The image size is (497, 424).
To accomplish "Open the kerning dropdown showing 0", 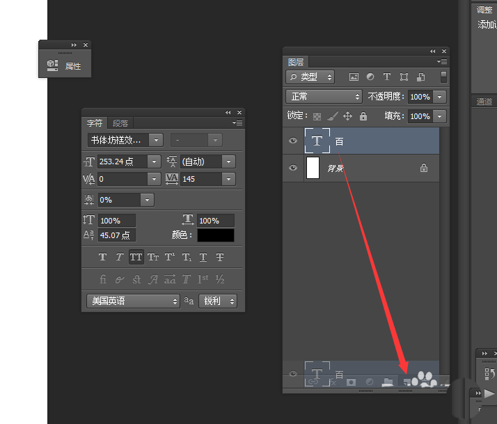I will [x=154, y=179].
